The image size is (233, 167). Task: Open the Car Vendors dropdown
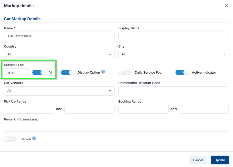[59, 91]
